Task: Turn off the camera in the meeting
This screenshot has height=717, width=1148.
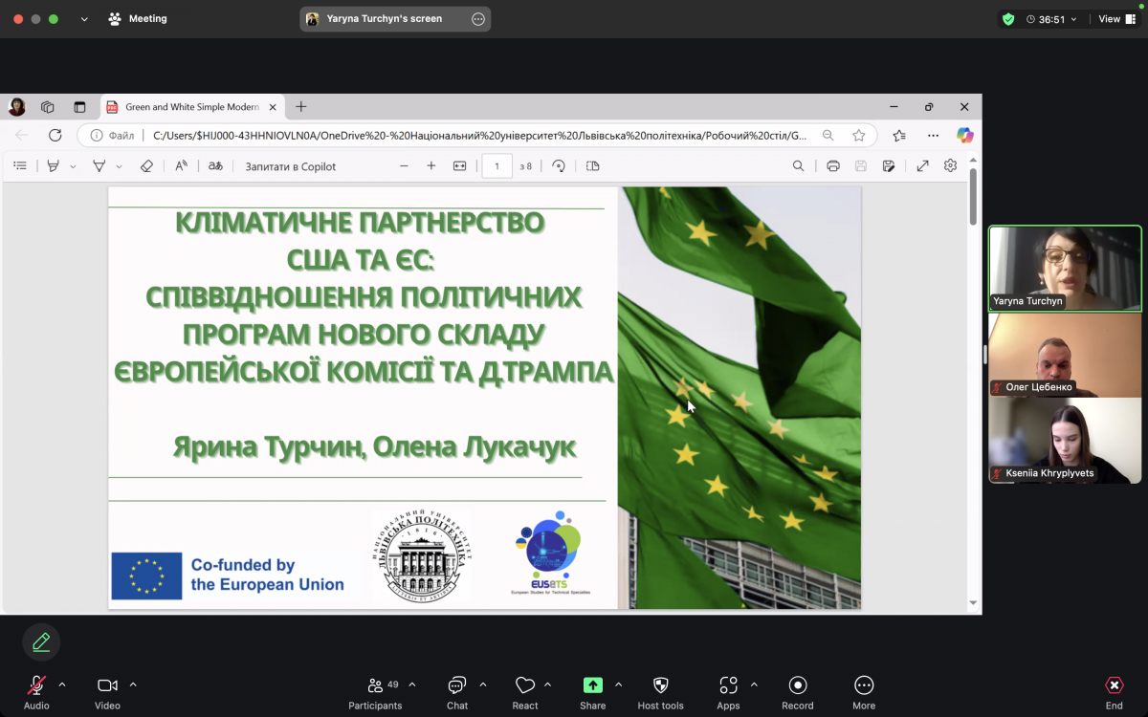Action: tap(106, 684)
